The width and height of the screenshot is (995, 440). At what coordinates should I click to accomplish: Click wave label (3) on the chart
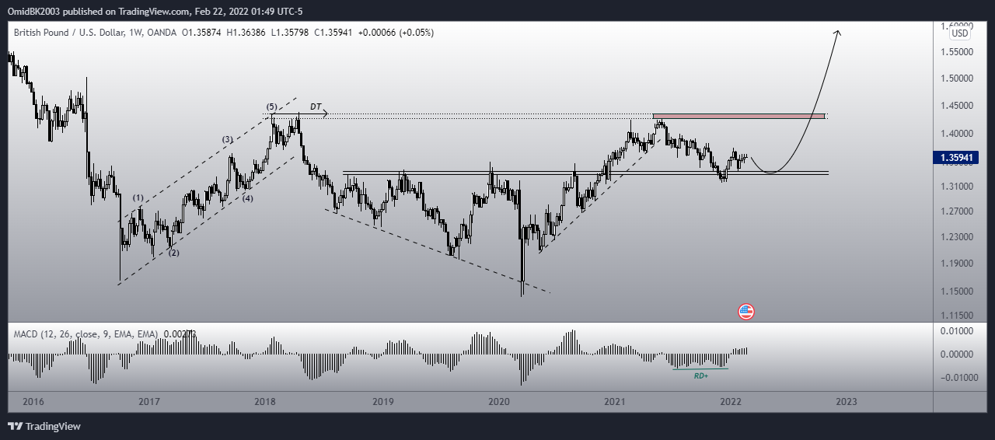tap(228, 140)
